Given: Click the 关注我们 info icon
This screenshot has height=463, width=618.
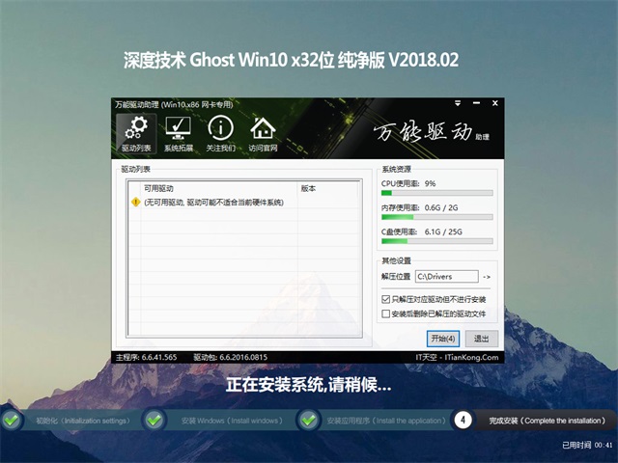Looking at the screenshot, I should tap(220, 129).
